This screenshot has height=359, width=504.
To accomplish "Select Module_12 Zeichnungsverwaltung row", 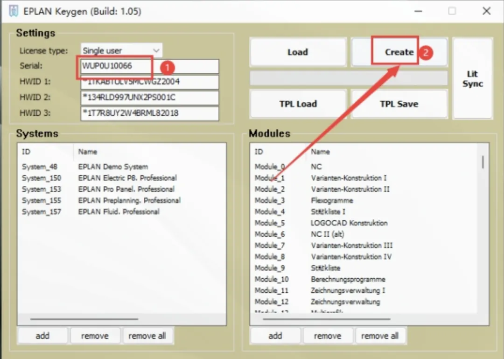I will tap(364, 302).
